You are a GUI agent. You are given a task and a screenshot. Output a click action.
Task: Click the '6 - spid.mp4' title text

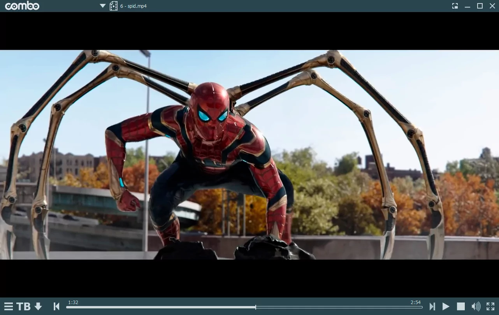click(134, 6)
